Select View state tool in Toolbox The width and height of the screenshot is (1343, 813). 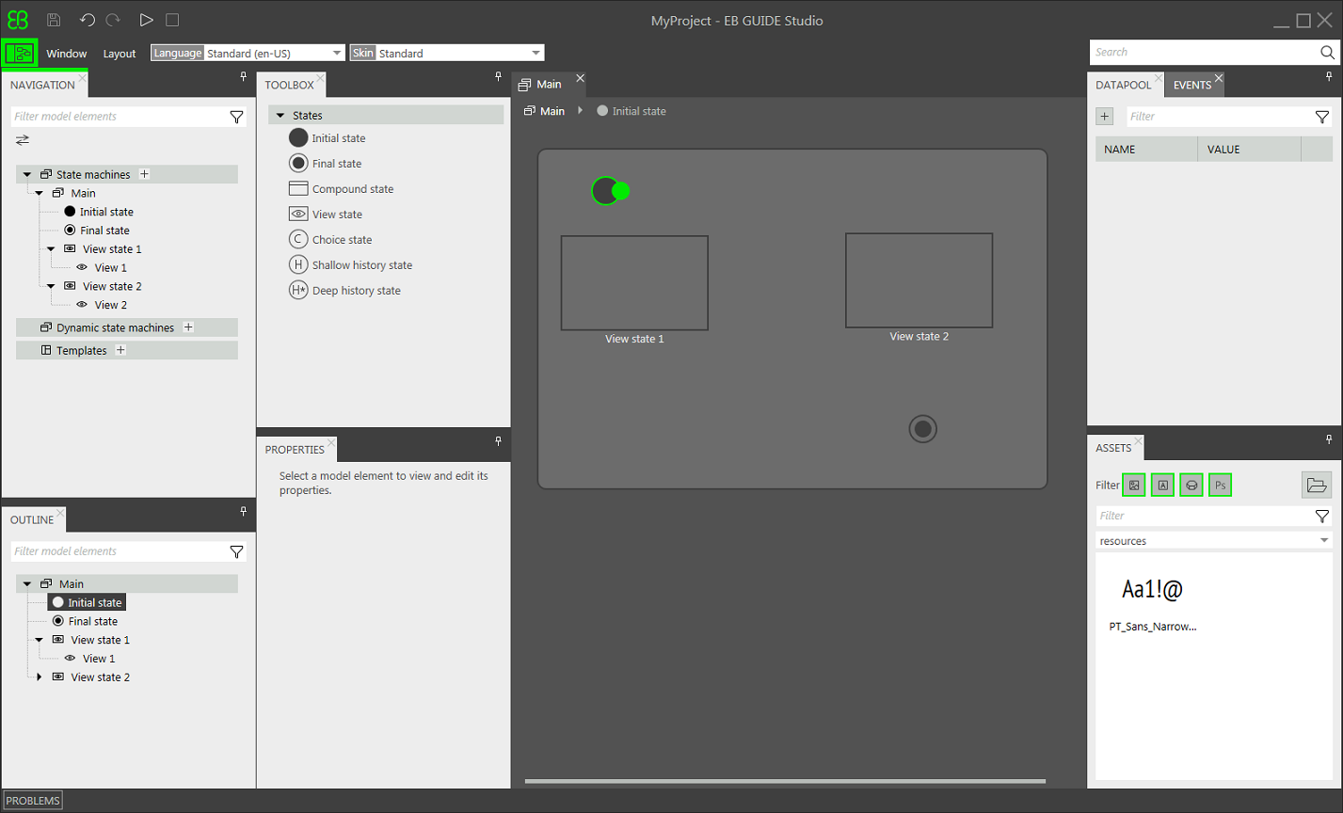[325, 215]
